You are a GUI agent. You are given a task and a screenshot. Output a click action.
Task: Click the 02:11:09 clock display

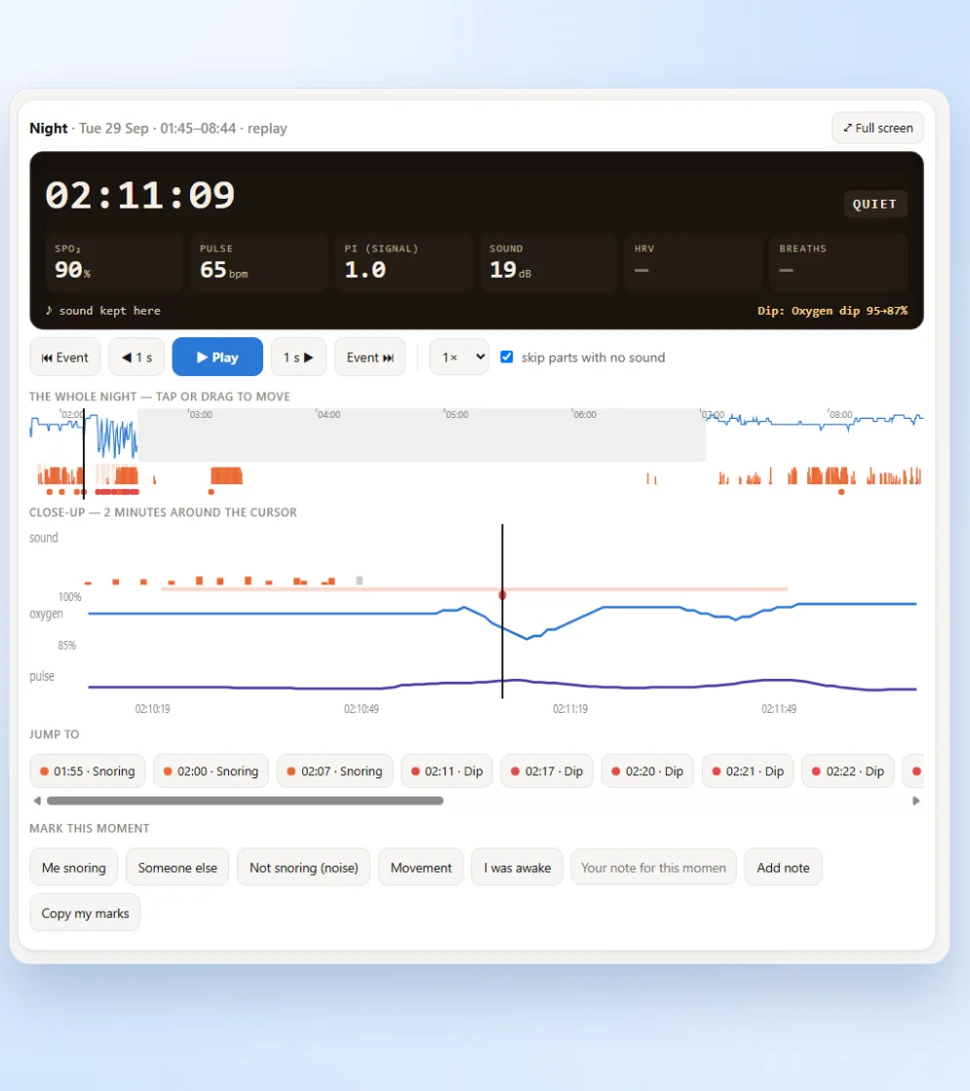[140, 196]
